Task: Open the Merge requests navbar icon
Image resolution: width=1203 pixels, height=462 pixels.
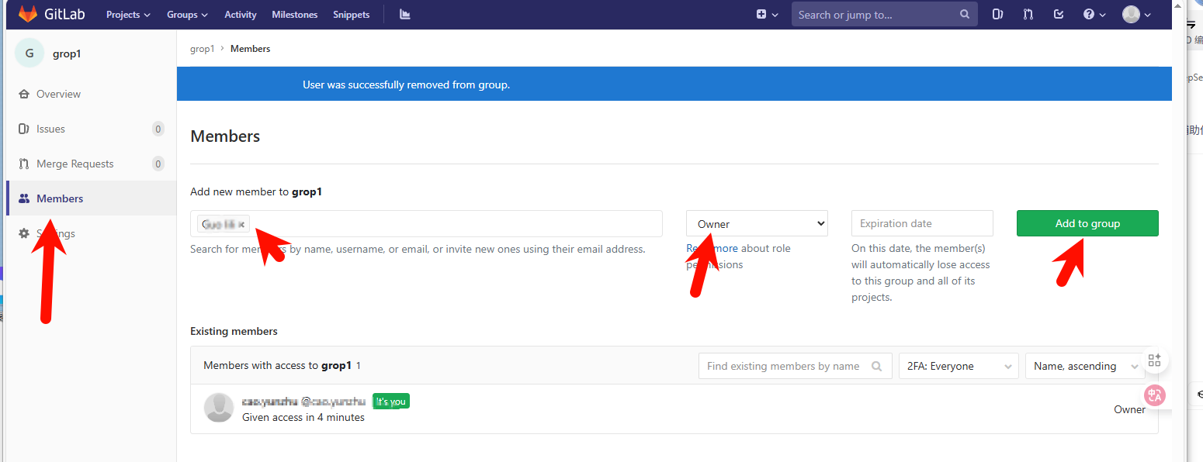Action: [1028, 14]
